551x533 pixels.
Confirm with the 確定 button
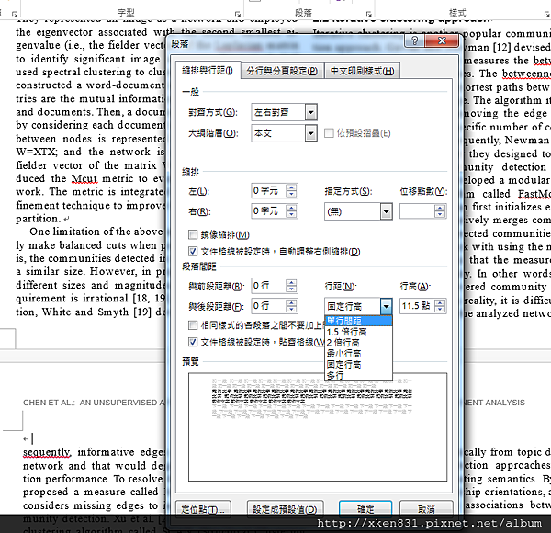[365, 509]
